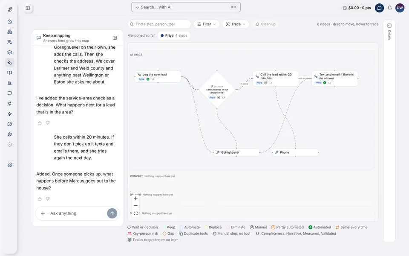Select the Priya 4 steps chip
This screenshot has height=256, width=409.
(174, 35)
